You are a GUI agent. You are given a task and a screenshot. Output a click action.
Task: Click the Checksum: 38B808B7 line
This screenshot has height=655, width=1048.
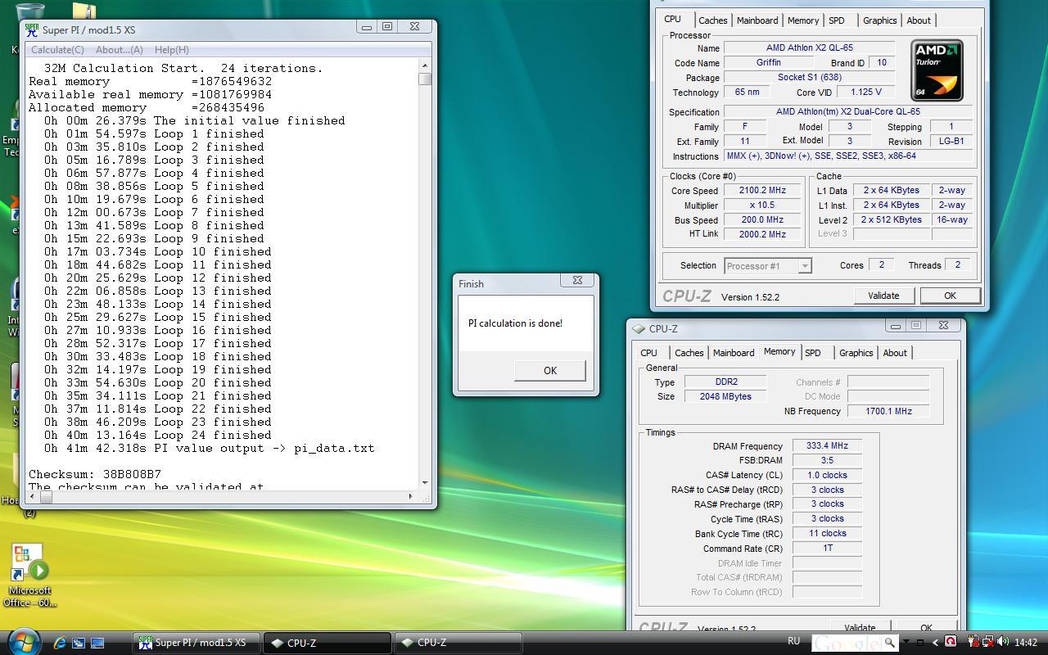(95, 474)
